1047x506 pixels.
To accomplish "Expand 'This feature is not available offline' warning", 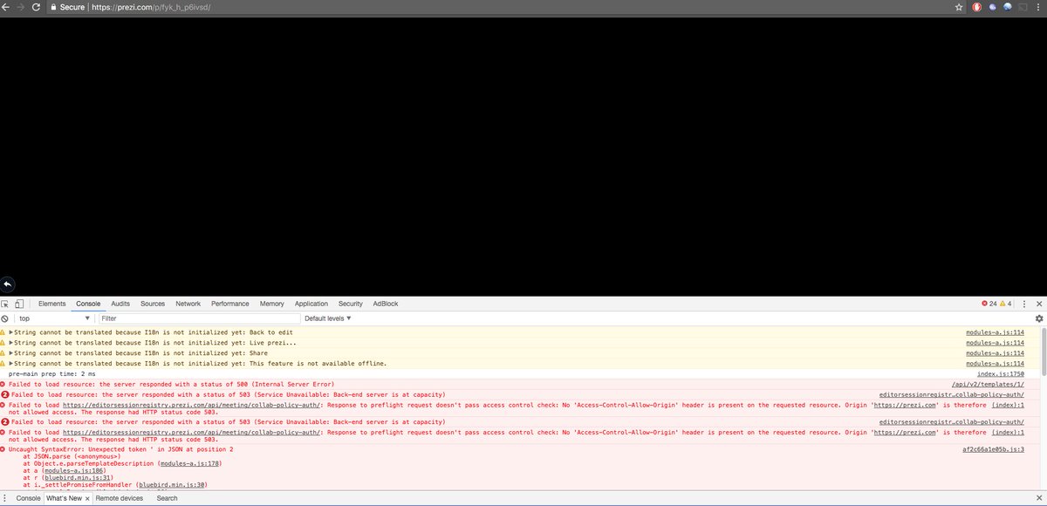I will point(11,364).
